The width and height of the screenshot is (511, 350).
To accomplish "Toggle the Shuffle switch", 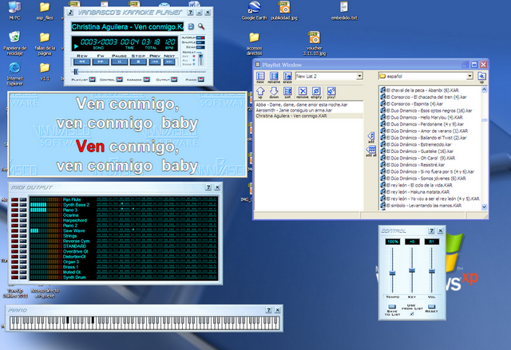I will point(200,42).
